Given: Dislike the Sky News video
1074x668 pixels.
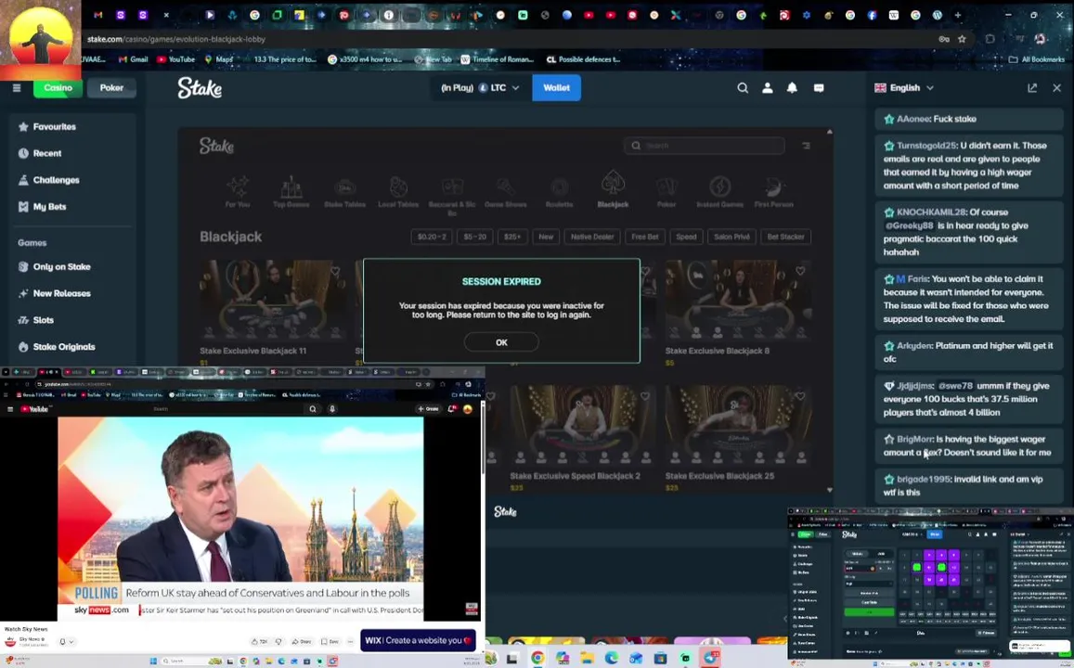Looking at the screenshot, I should click(278, 641).
